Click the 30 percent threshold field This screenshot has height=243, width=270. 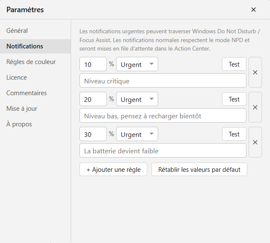pos(93,134)
